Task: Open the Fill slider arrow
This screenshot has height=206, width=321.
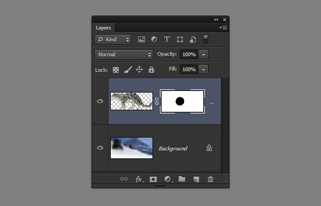Action: pos(203,70)
